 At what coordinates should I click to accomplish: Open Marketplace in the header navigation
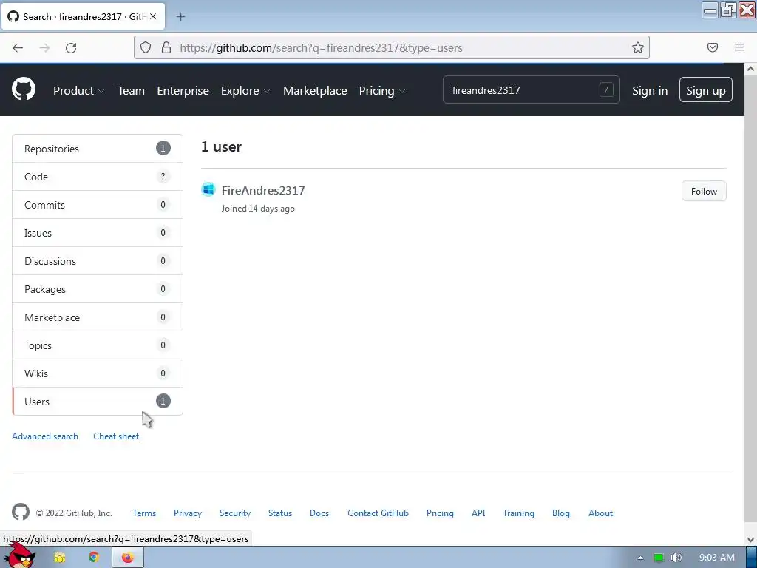(x=315, y=91)
